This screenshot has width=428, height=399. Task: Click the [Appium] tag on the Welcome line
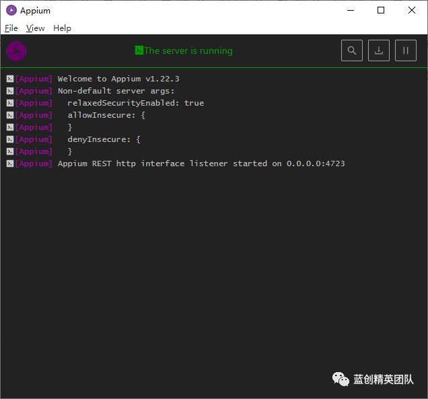(34, 79)
